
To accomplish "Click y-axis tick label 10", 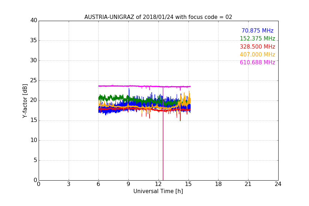I will point(34,140).
